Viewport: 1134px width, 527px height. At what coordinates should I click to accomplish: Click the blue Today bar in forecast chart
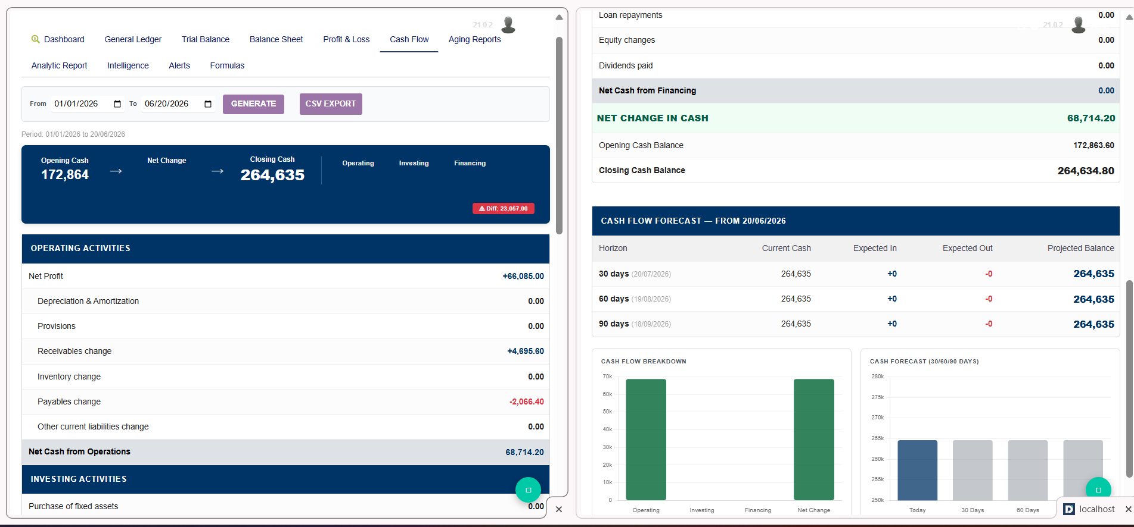click(x=917, y=470)
